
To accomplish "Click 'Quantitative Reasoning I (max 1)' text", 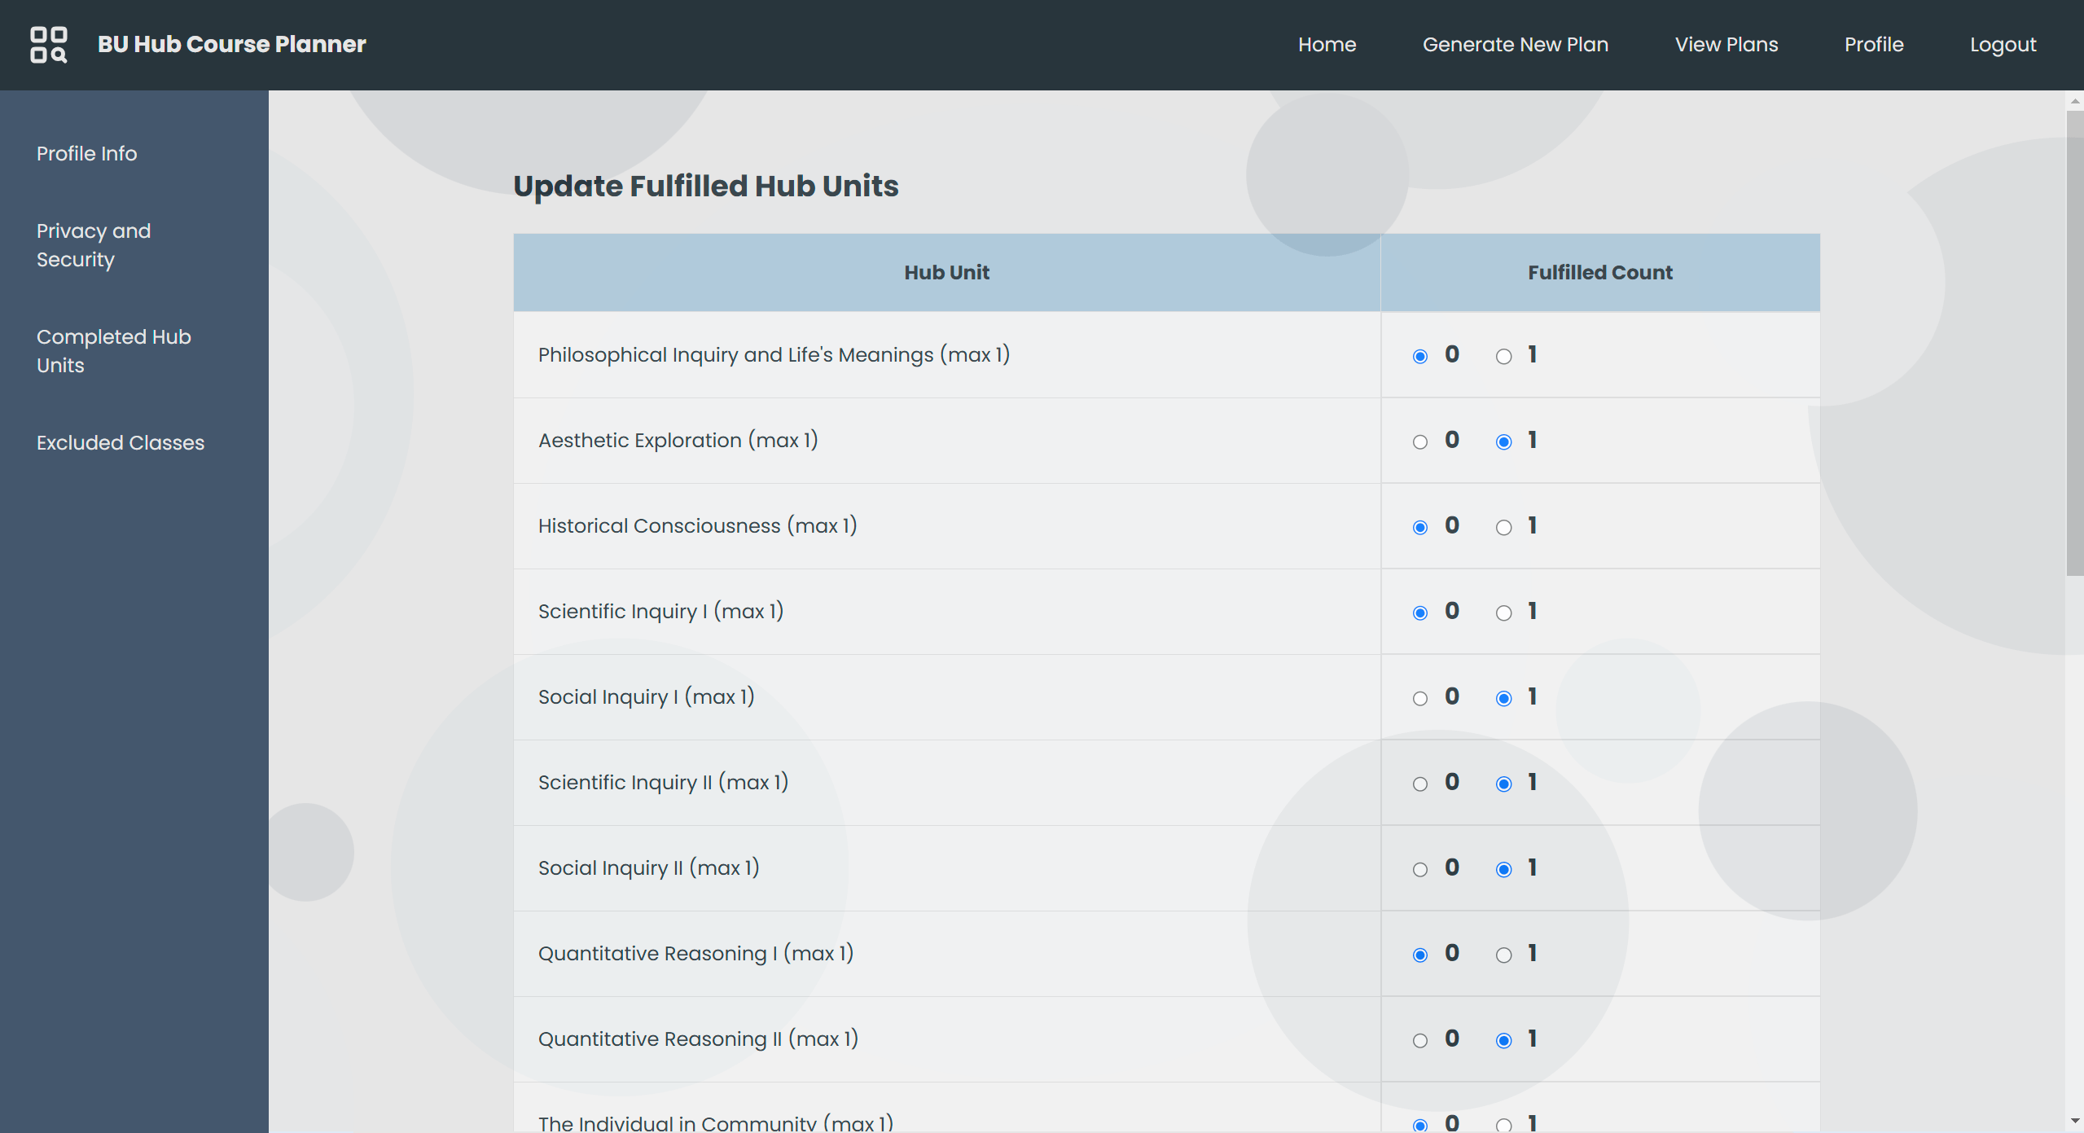I will (x=695, y=954).
